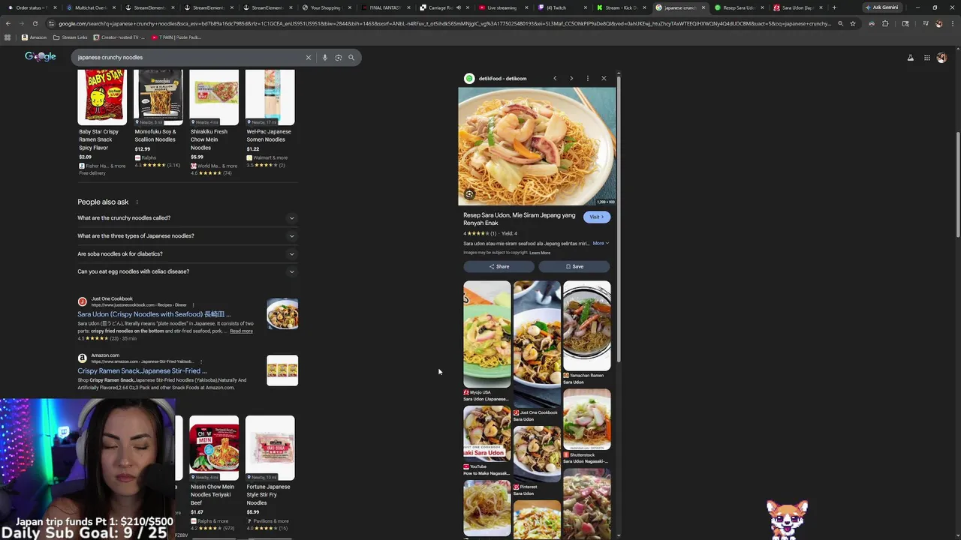The height and width of the screenshot is (540, 961).
Task: Open the Shutterstock Sara Udon related image
Action: click(586, 426)
